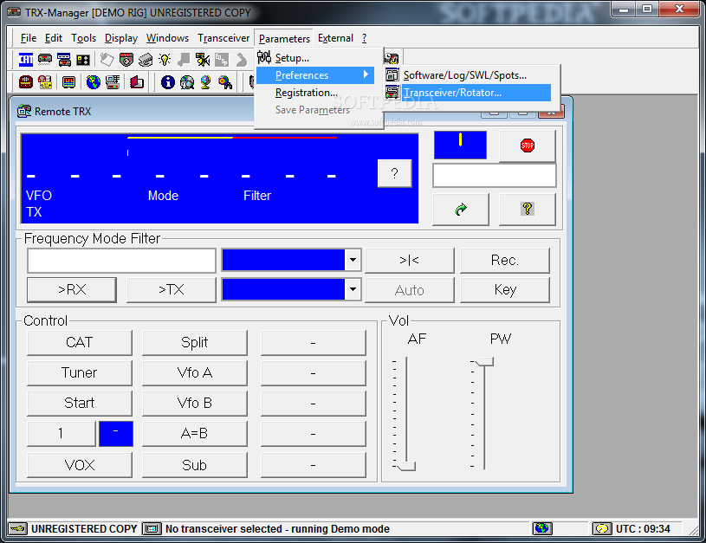
Task: Open the Transceiver menu
Action: coord(223,38)
